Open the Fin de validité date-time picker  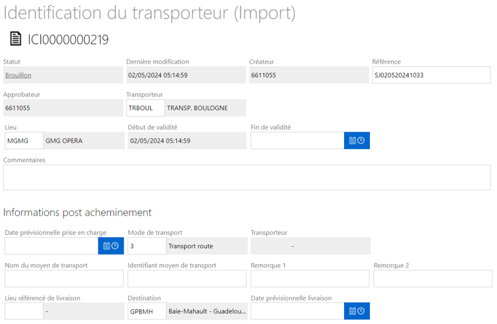(356, 141)
